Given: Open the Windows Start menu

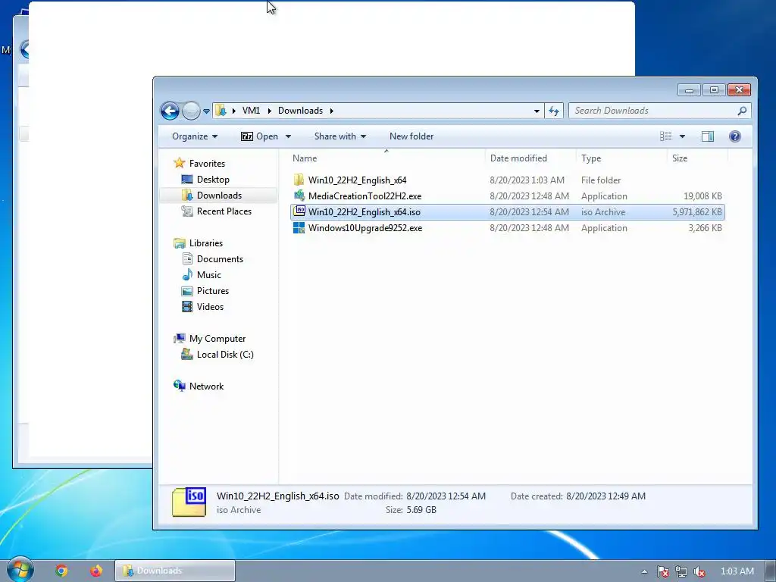Looking at the screenshot, I should tap(20, 570).
